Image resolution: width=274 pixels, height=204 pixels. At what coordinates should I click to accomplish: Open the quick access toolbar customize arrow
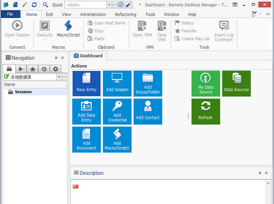[140, 5]
